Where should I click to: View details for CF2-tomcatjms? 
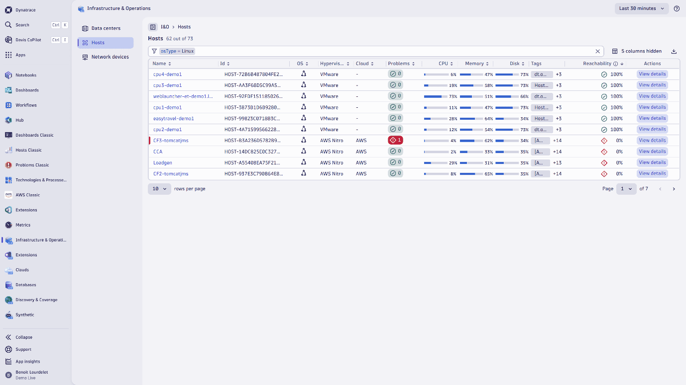click(652, 173)
